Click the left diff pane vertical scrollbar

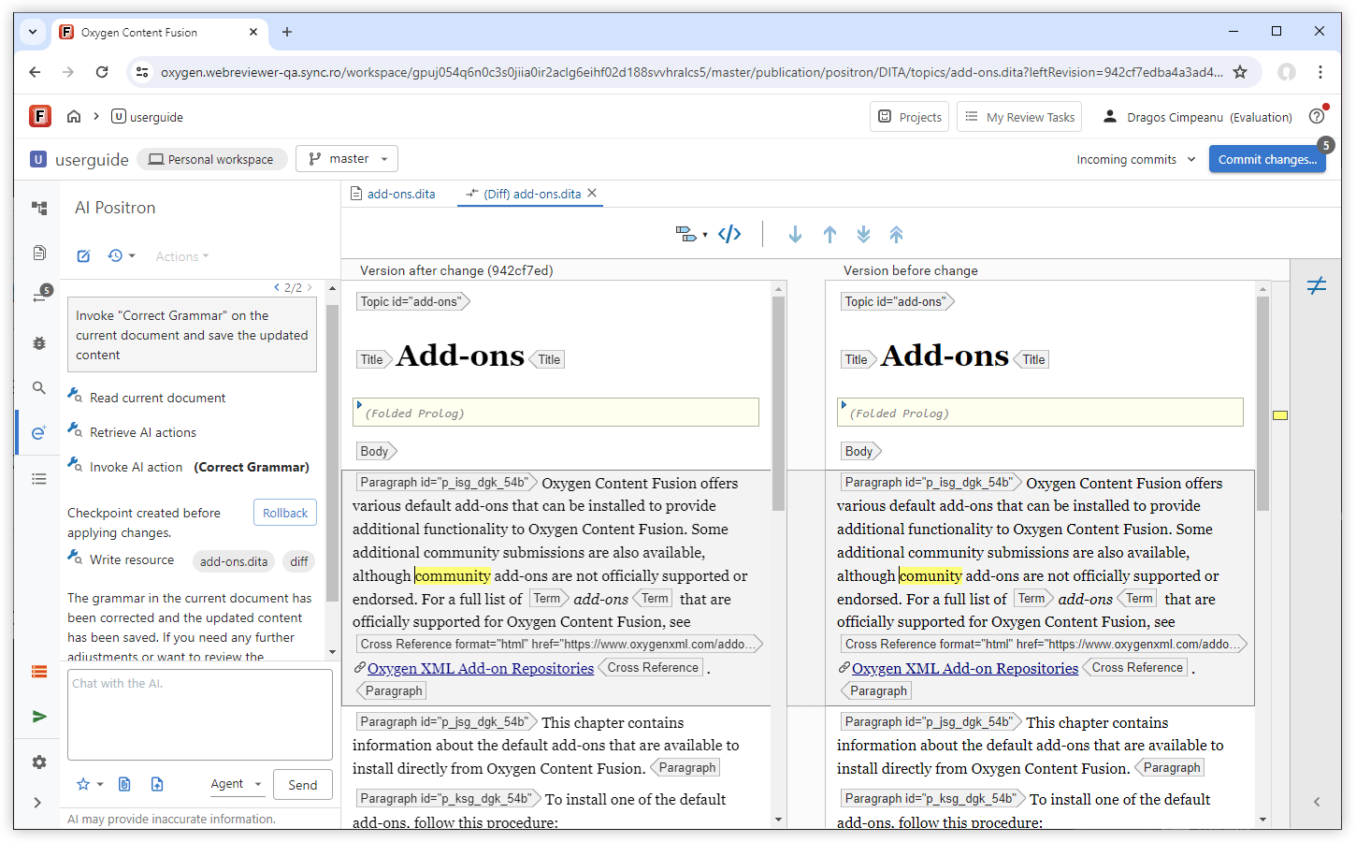pos(778,402)
